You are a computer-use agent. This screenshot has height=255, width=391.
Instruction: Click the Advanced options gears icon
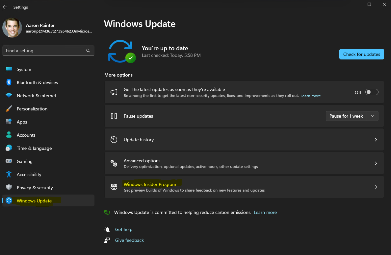coord(114,163)
